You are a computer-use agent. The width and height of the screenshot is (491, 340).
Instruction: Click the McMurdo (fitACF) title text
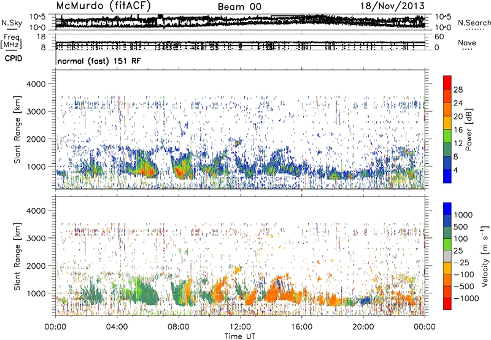(x=103, y=6)
